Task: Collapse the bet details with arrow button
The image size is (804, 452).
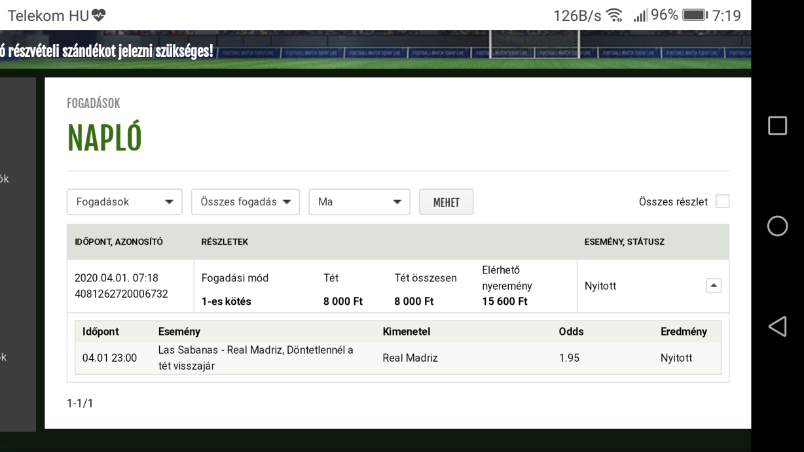Action: tap(714, 286)
